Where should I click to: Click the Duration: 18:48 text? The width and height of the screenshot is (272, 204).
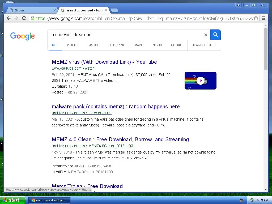coord(65,86)
